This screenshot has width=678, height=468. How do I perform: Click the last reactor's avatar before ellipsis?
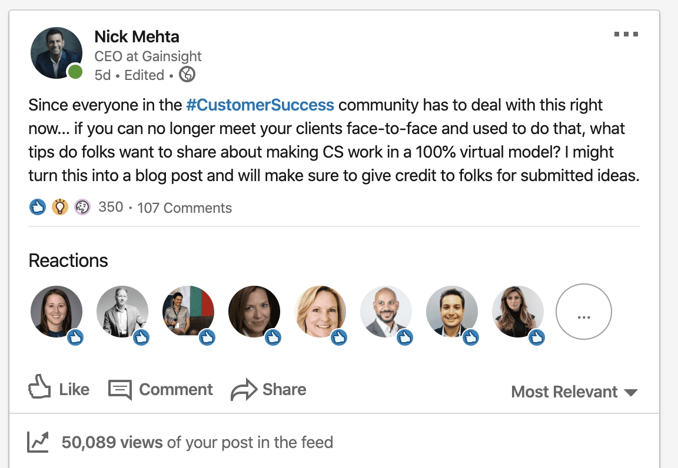(518, 312)
